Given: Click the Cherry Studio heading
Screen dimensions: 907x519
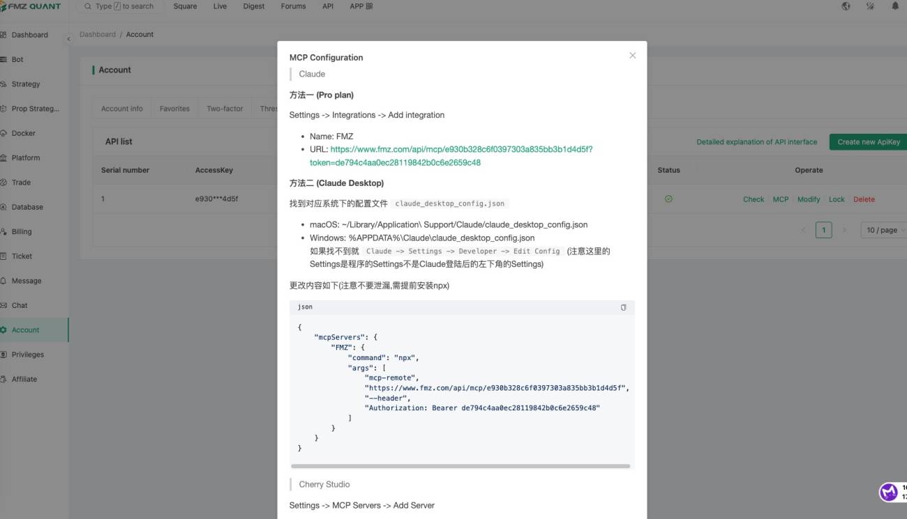Looking at the screenshot, I should [324, 484].
